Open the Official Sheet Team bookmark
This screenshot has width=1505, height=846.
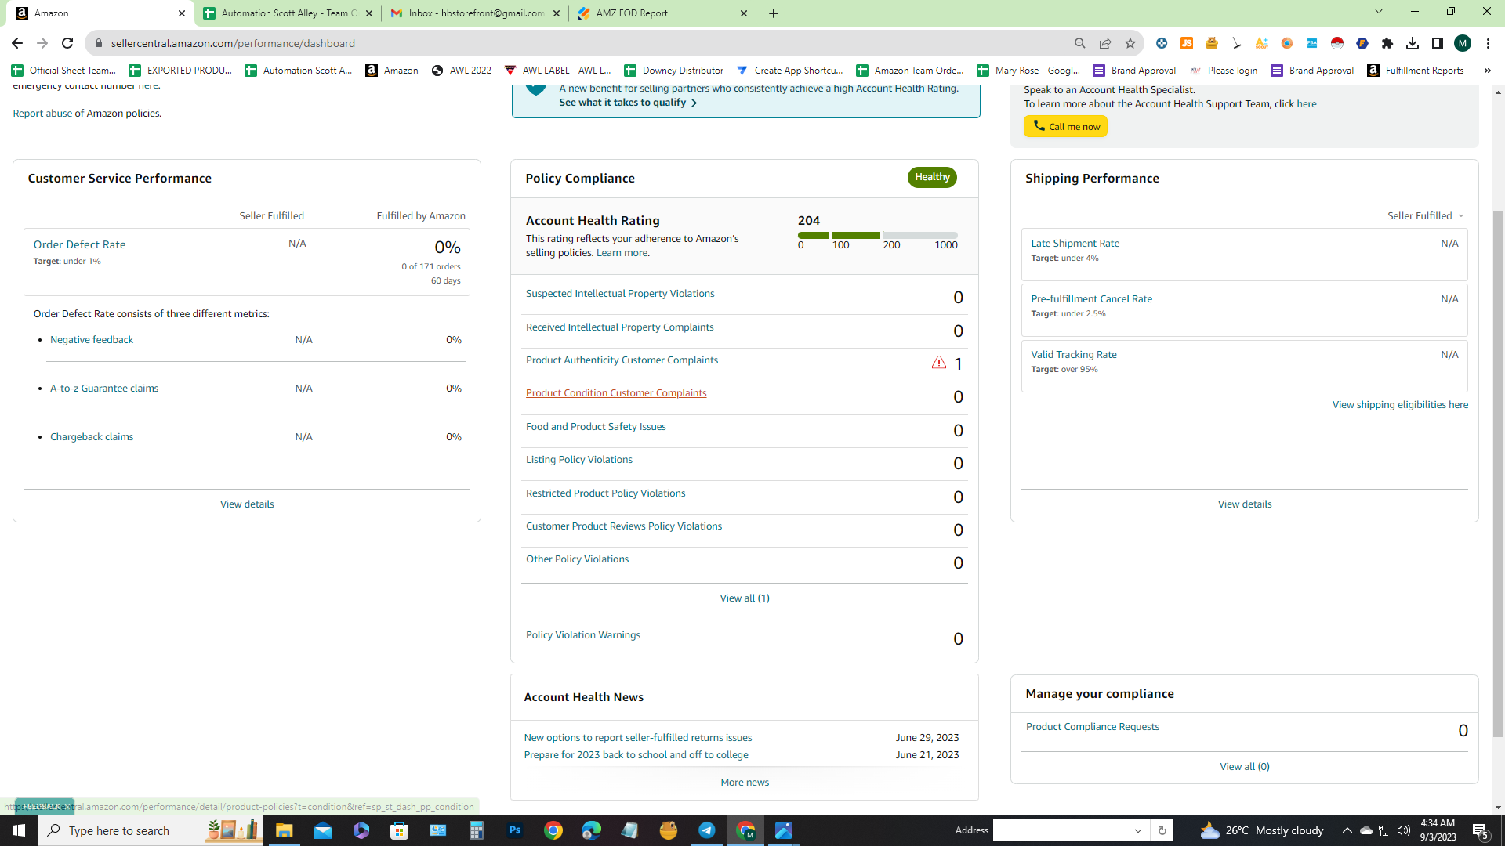click(63, 70)
